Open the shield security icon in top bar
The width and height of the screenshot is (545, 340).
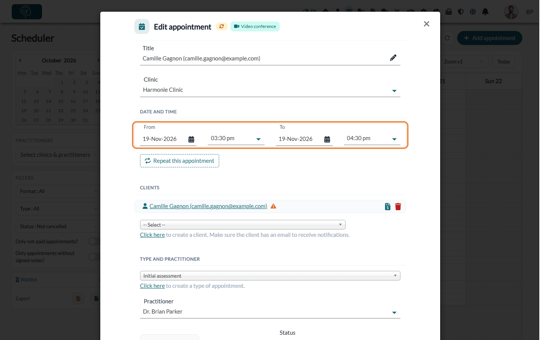(x=461, y=12)
